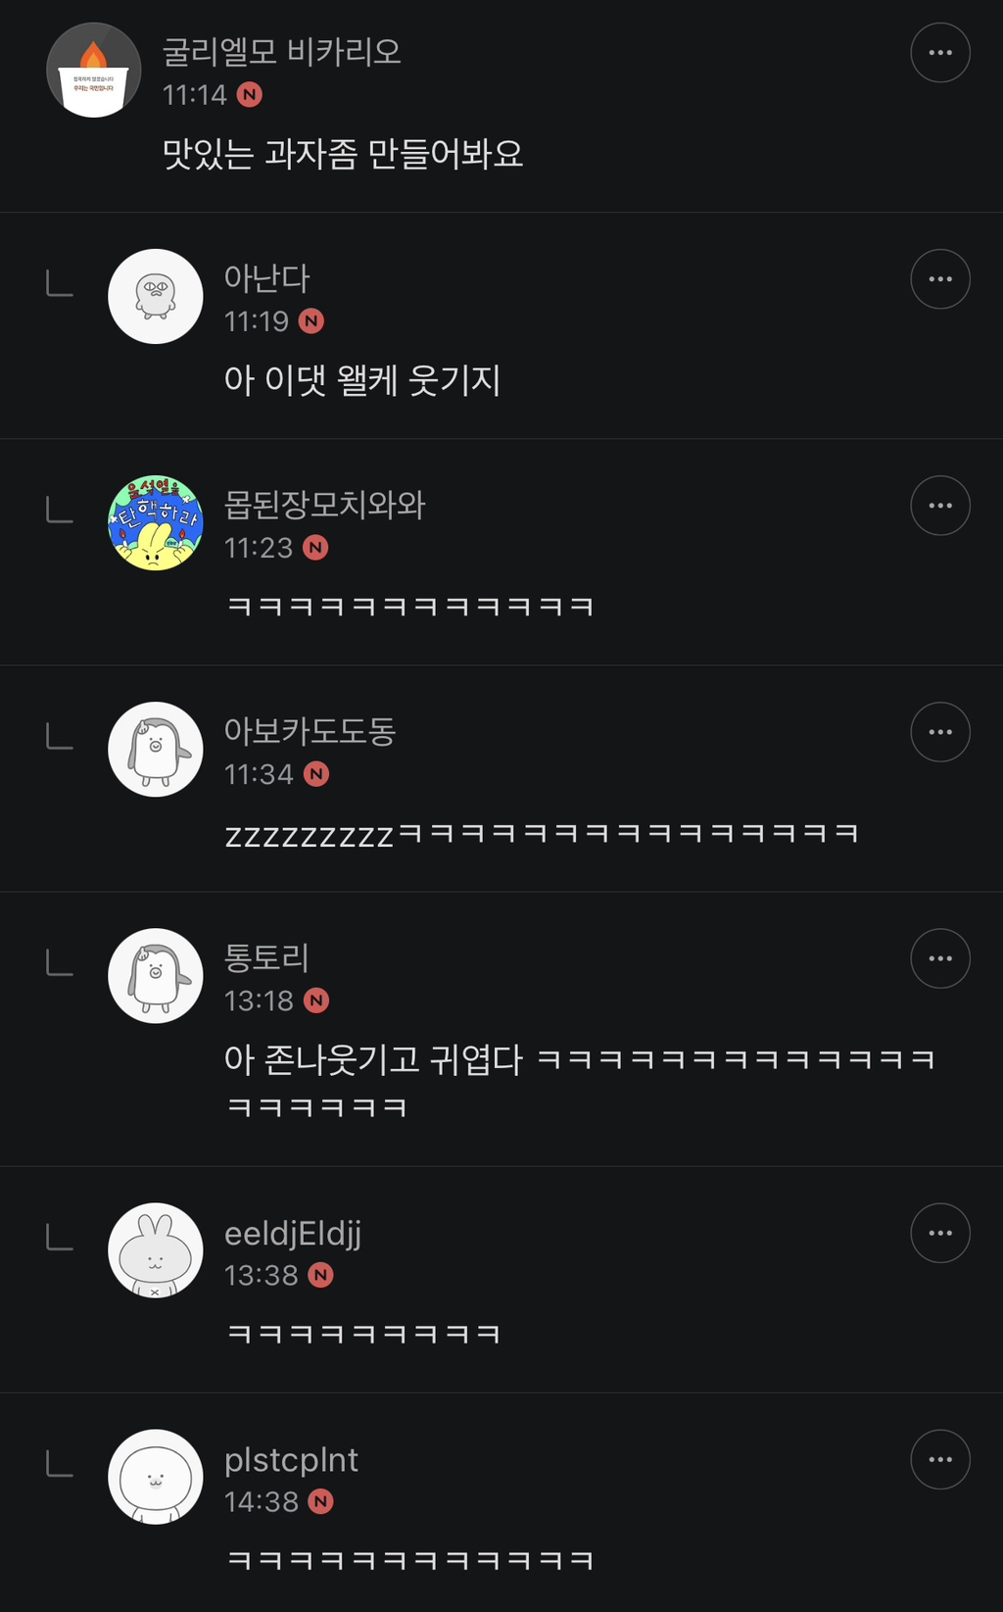The image size is (1003, 1612).
Task: Open more options for 굴리엘모 비카리오's comment
Action: (x=939, y=53)
